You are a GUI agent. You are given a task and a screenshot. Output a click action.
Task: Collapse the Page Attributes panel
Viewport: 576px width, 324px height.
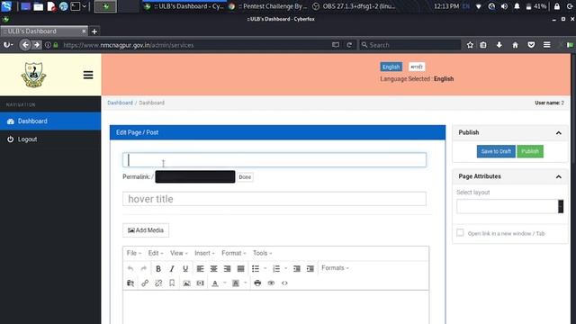coord(559,177)
